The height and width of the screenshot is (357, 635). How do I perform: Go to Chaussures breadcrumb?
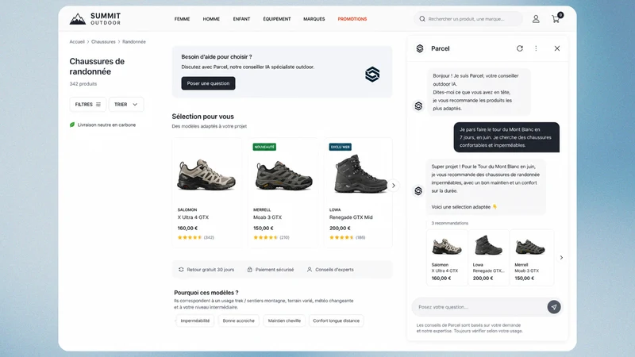[x=103, y=42]
